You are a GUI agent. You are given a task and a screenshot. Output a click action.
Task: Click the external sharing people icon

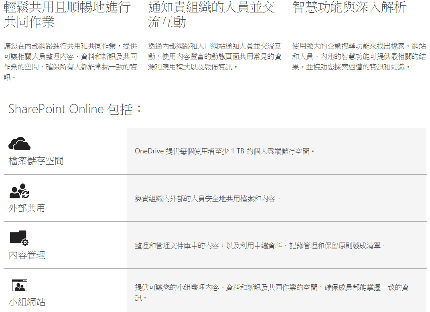point(19,191)
